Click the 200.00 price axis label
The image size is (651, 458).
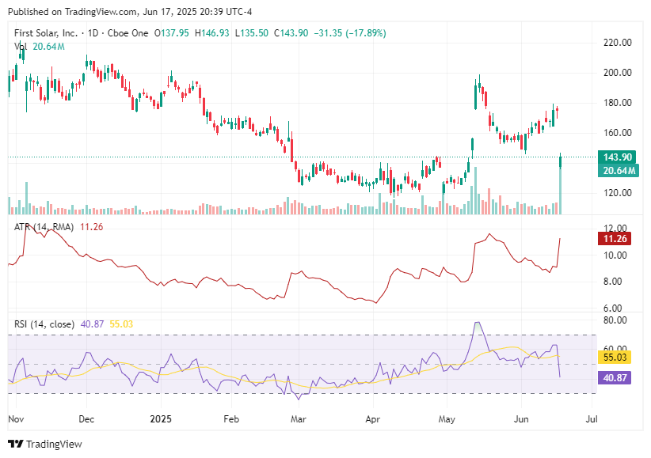pos(618,73)
